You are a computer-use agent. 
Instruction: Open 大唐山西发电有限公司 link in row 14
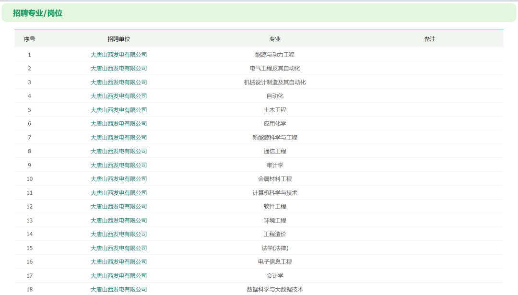[x=118, y=234]
